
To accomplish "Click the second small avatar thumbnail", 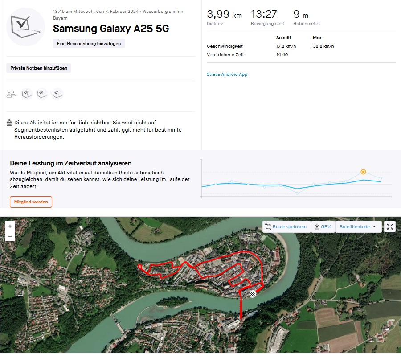I will pyautogui.click(x=42, y=94).
